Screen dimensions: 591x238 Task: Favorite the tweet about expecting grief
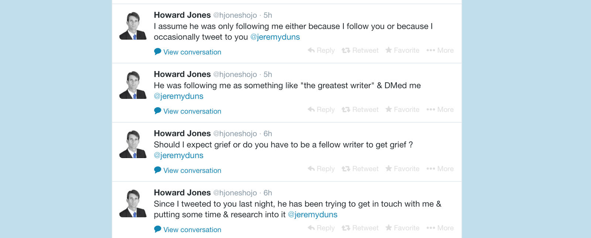(402, 169)
